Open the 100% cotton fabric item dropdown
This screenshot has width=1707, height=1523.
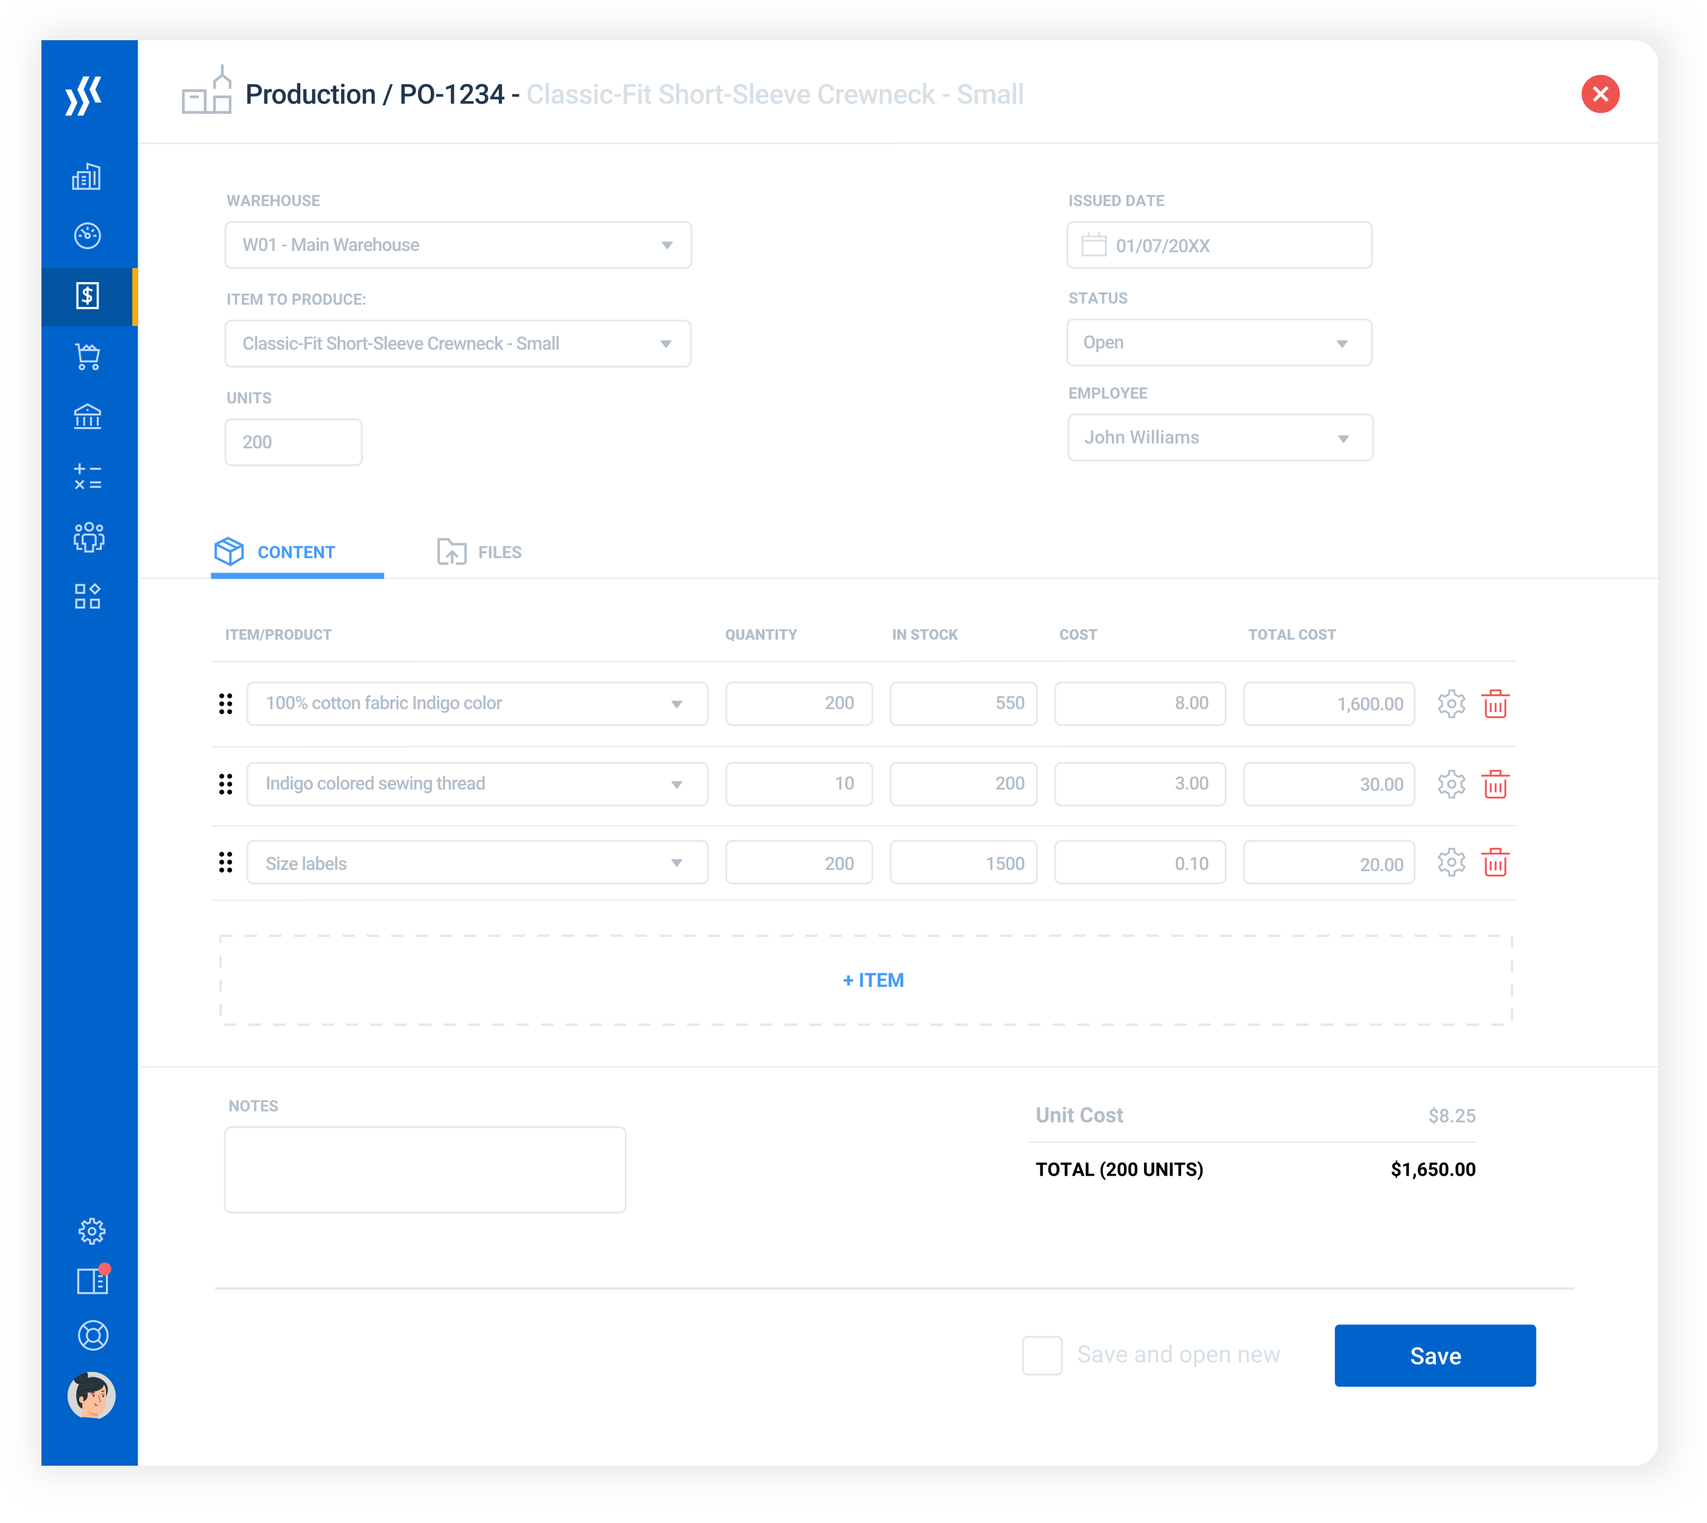[x=477, y=704]
